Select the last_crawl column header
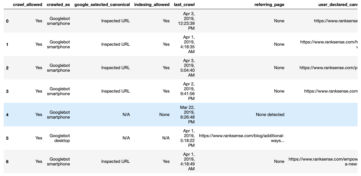 [184, 5]
